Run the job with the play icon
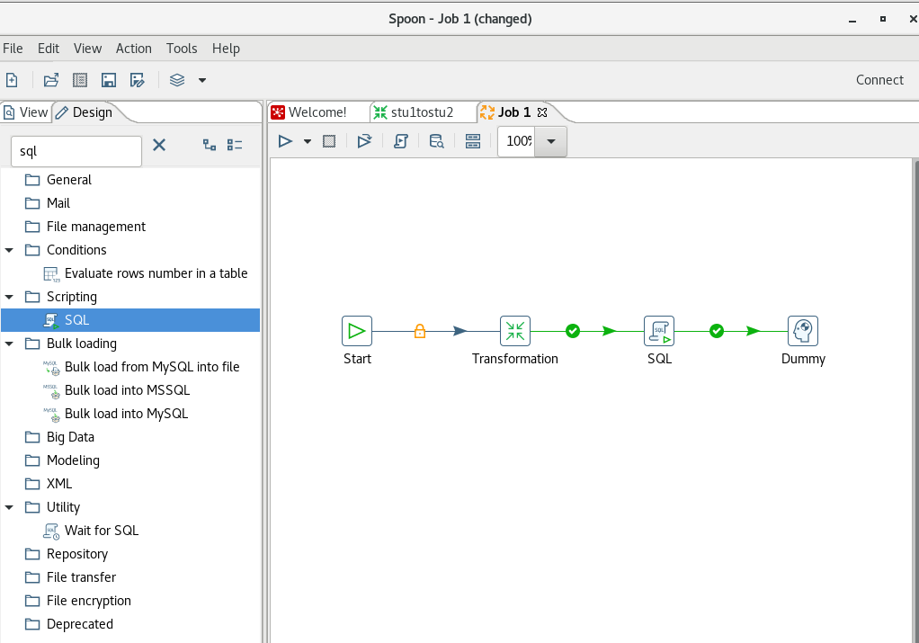 point(285,141)
